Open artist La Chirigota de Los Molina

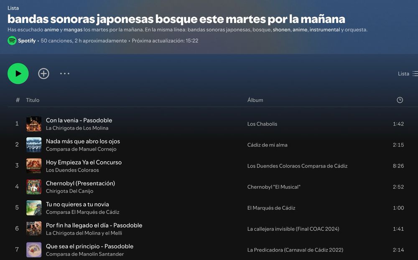(77, 128)
